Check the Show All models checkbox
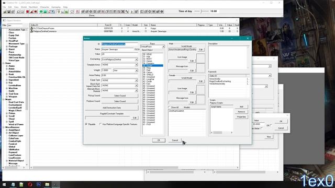The height and width of the screenshot is (188, 335). 169,107
